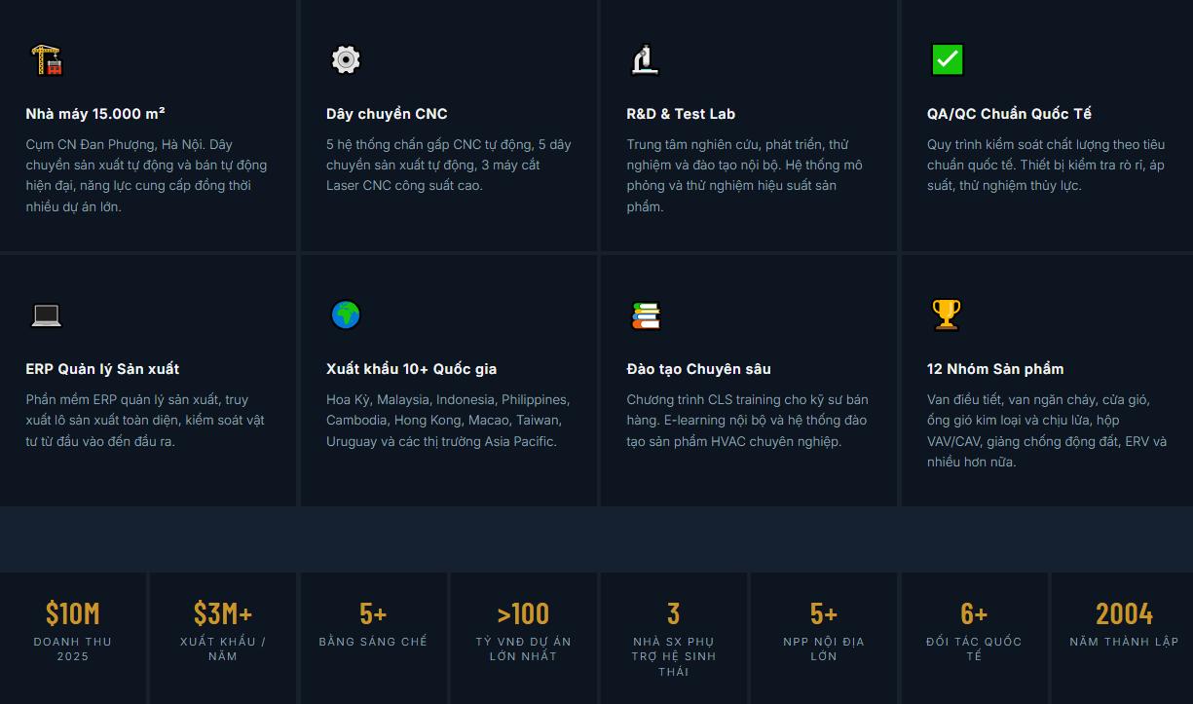Click the "QA/QC Chuẩn Quốc Tế" title
This screenshot has width=1193, height=704.
pos(1009,114)
